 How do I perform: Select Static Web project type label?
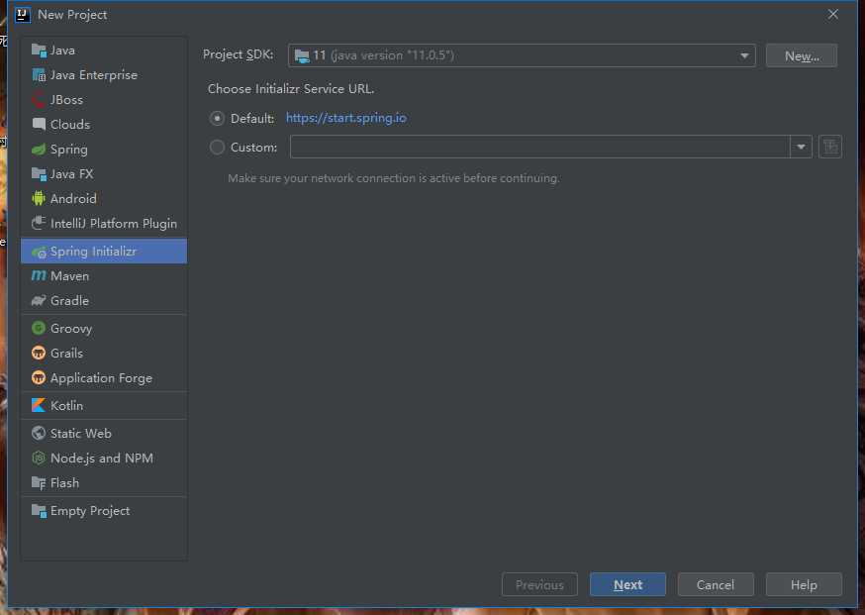81,434
